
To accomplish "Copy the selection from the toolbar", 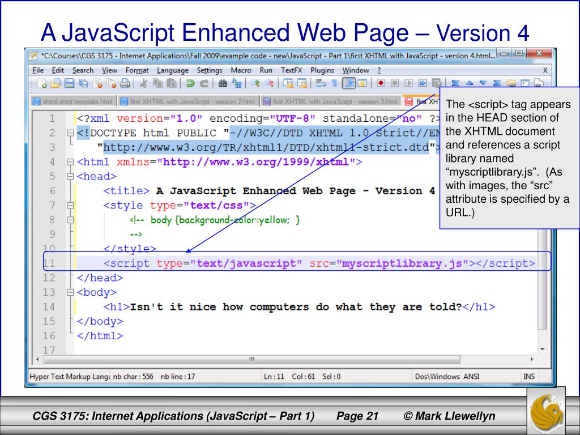I will pyautogui.click(x=157, y=84).
